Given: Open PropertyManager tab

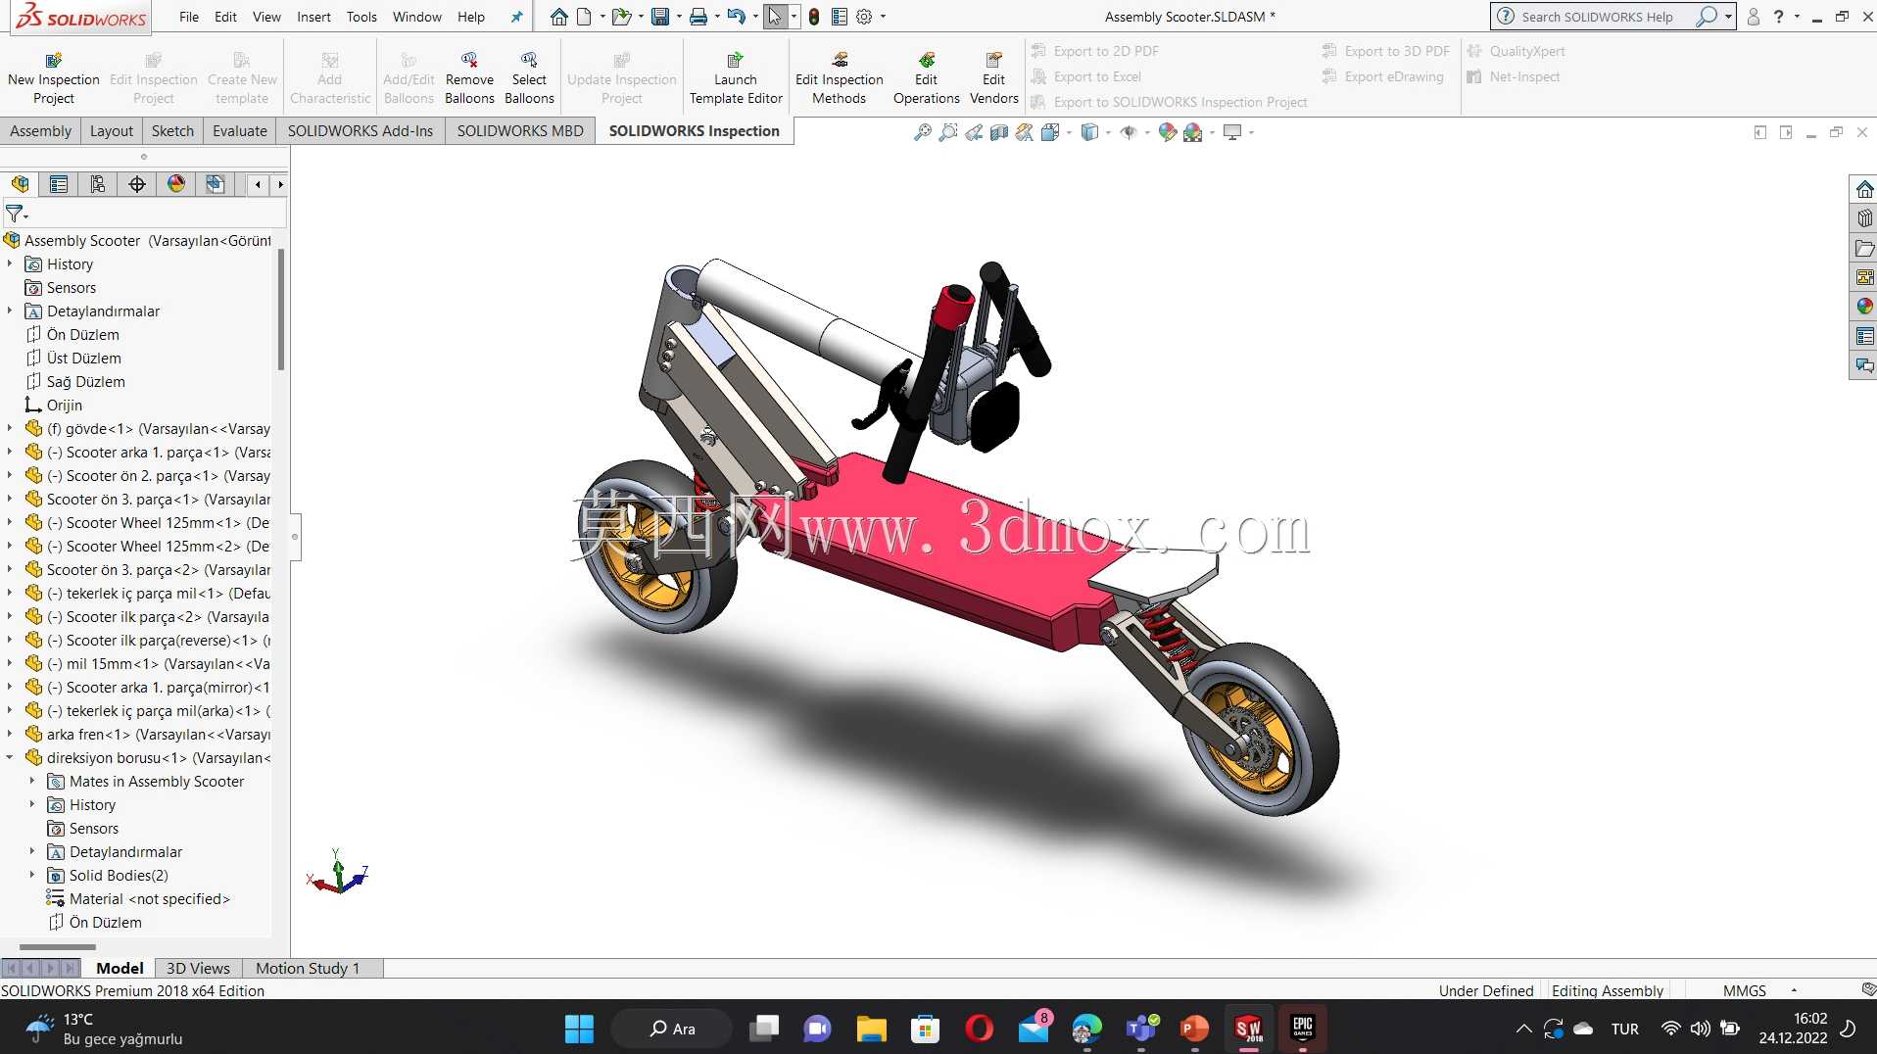Looking at the screenshot, I should tap(59, 184).
